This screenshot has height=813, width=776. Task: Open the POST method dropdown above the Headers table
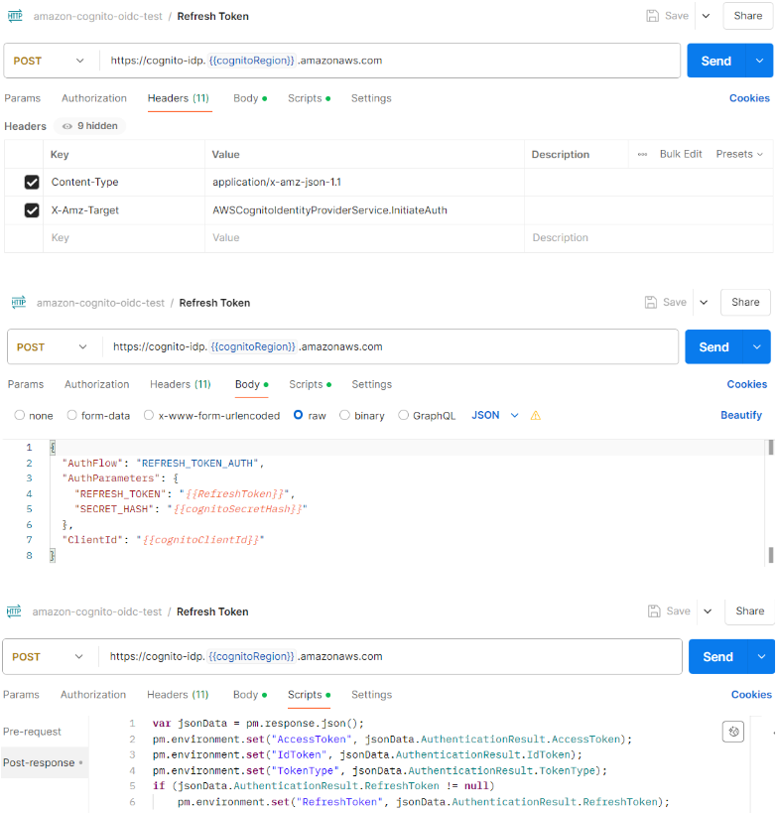(50, 61)
